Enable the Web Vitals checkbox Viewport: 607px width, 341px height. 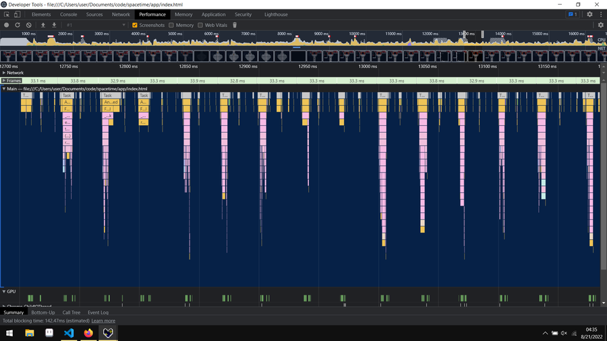pyautogui.click(x=200, y=25)
